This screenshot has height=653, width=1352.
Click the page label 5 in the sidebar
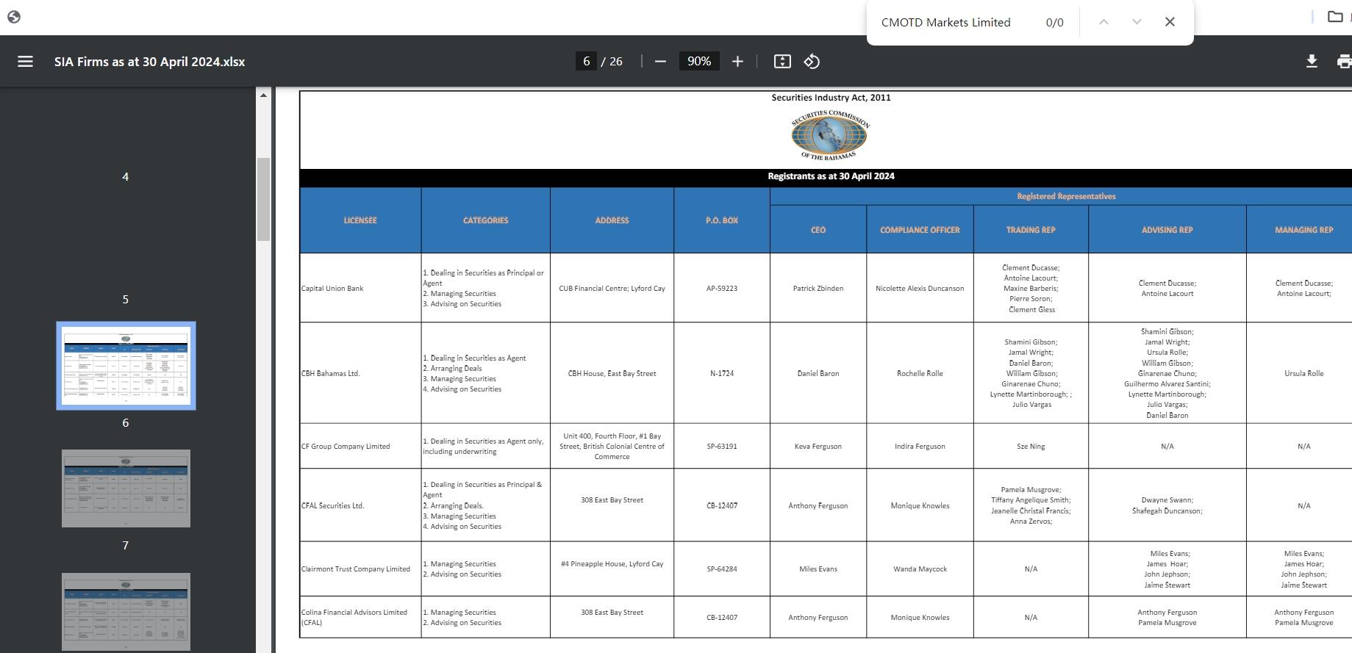click(x=126, y=300)
